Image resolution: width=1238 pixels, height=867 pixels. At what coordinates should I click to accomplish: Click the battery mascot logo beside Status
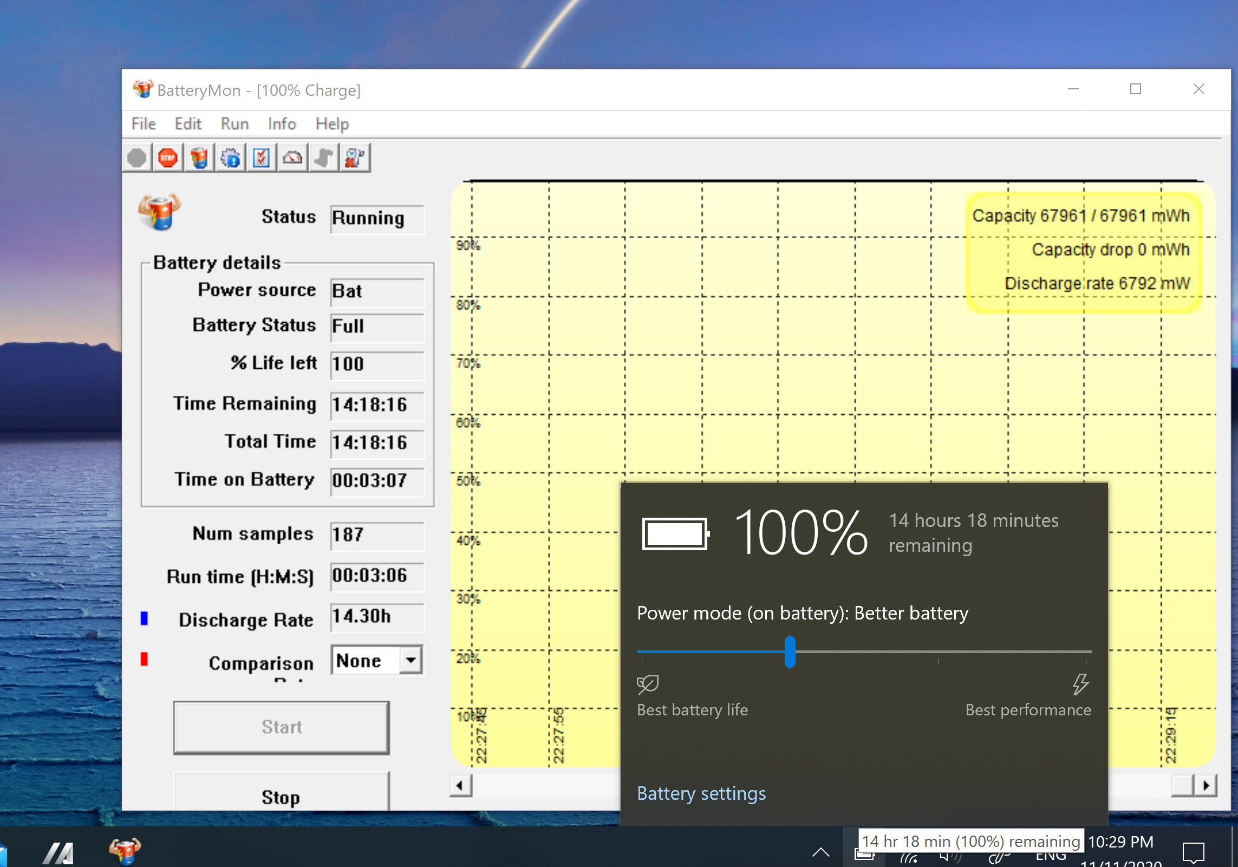coord(160,212)
